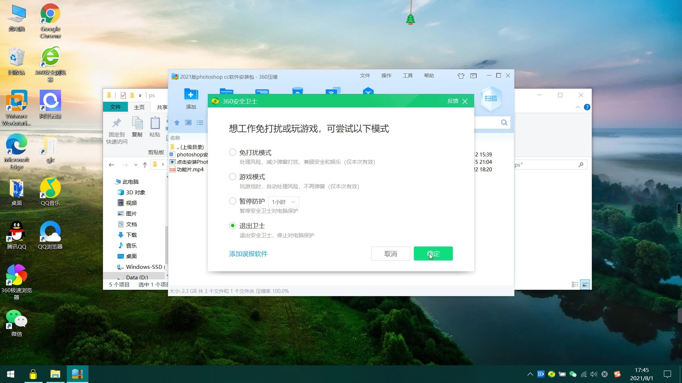682x383 pixels.
Task: Open the 主页 tab in File Explorer
Action: coord(139,107)
